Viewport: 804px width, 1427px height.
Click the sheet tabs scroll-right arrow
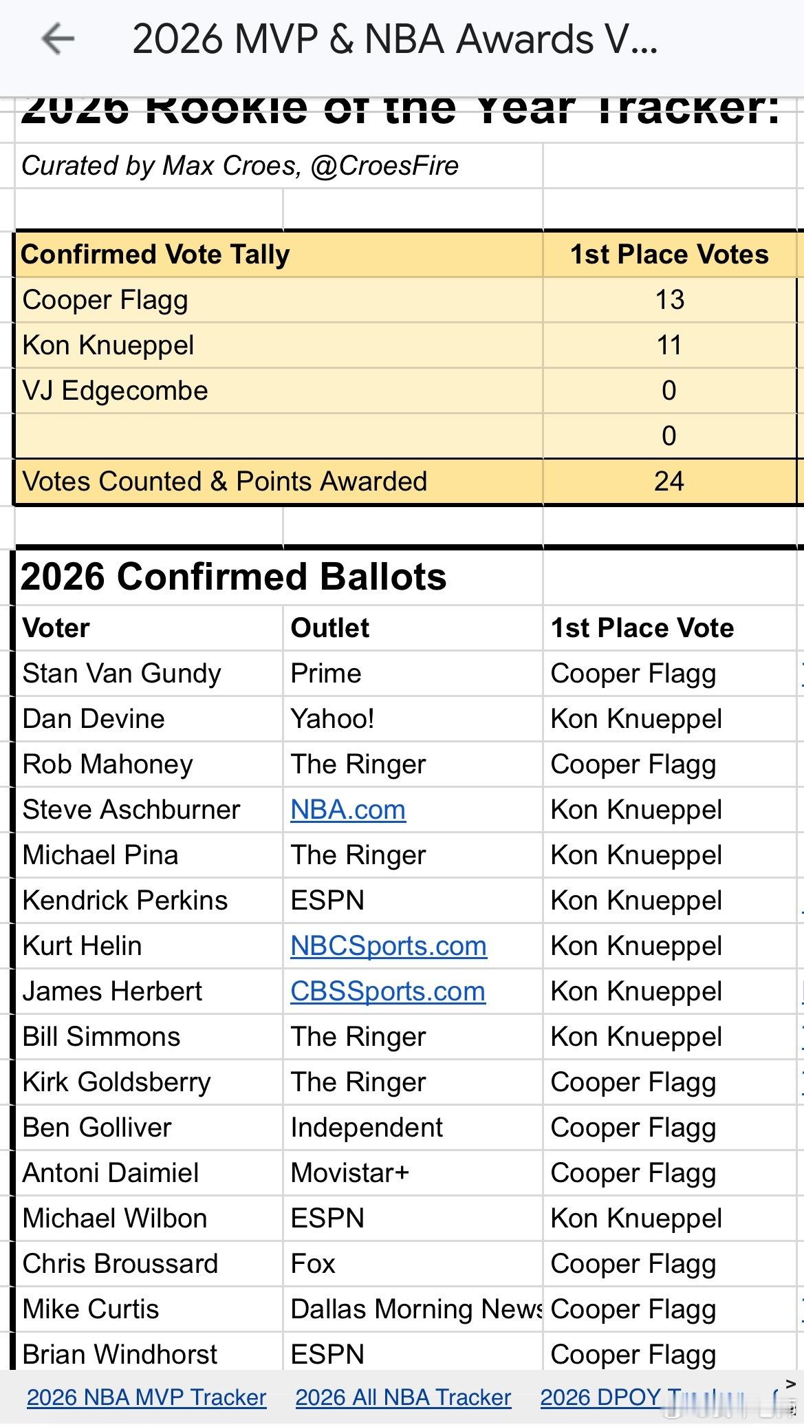click(790, 1384)
